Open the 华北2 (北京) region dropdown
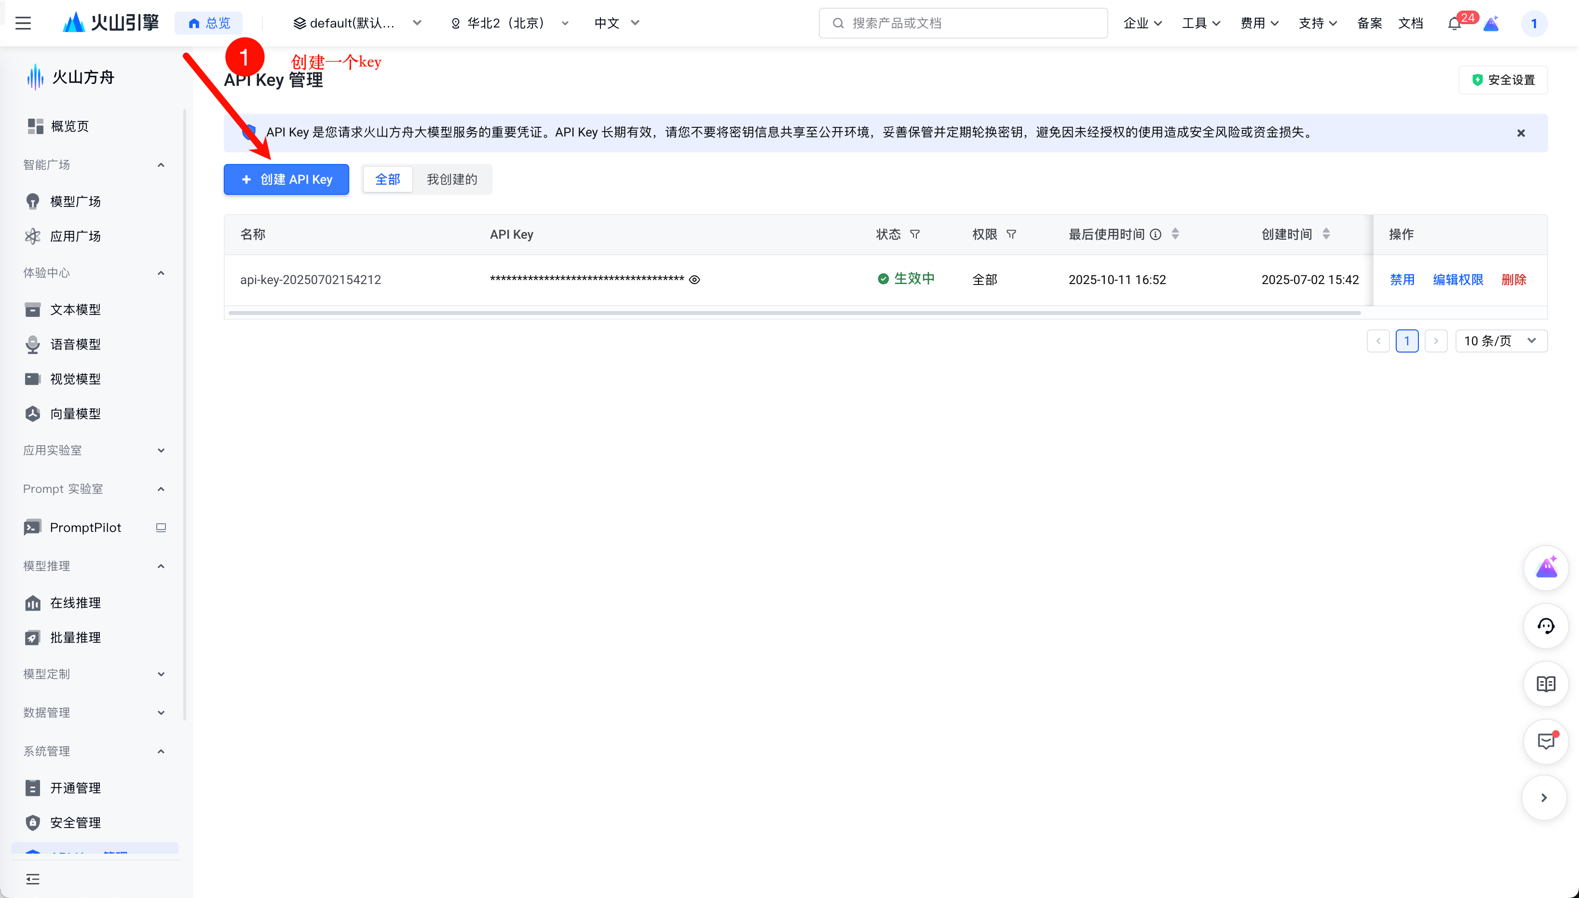The height and width of the screenshot is (898, 1579). pyautogui.click(x=510, y=24)
